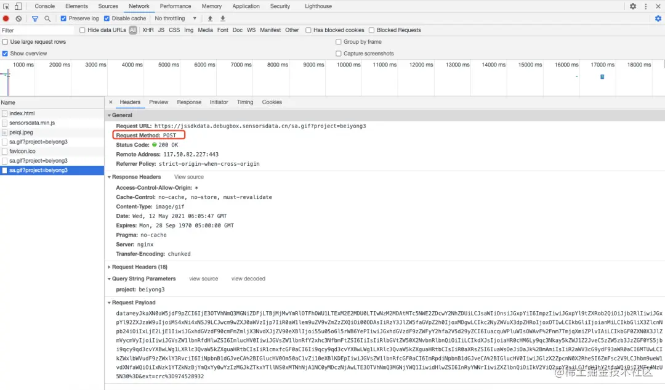The height and width of the screenshot is (390, 665).
Task: Click View source for Response Headers
Action: click(x=189, y=177)
